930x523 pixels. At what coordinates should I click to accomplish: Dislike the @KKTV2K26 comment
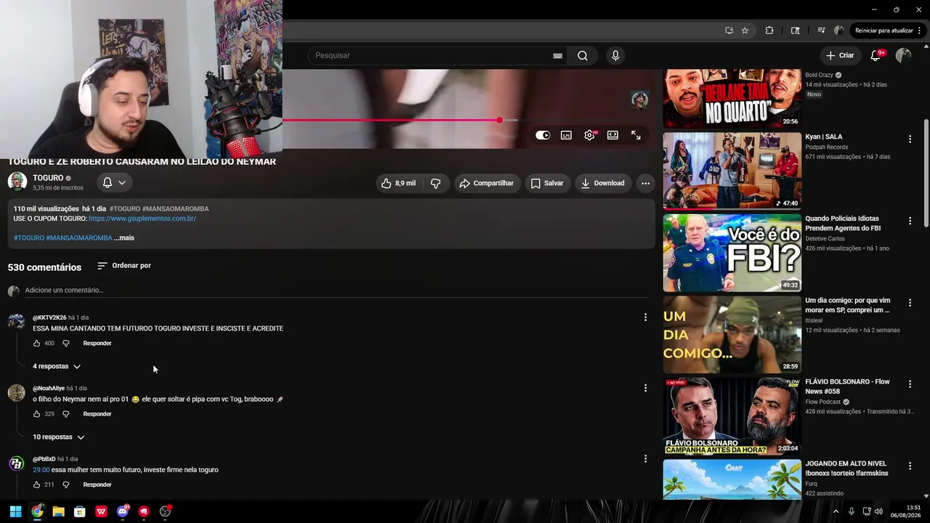coord(65,343)
